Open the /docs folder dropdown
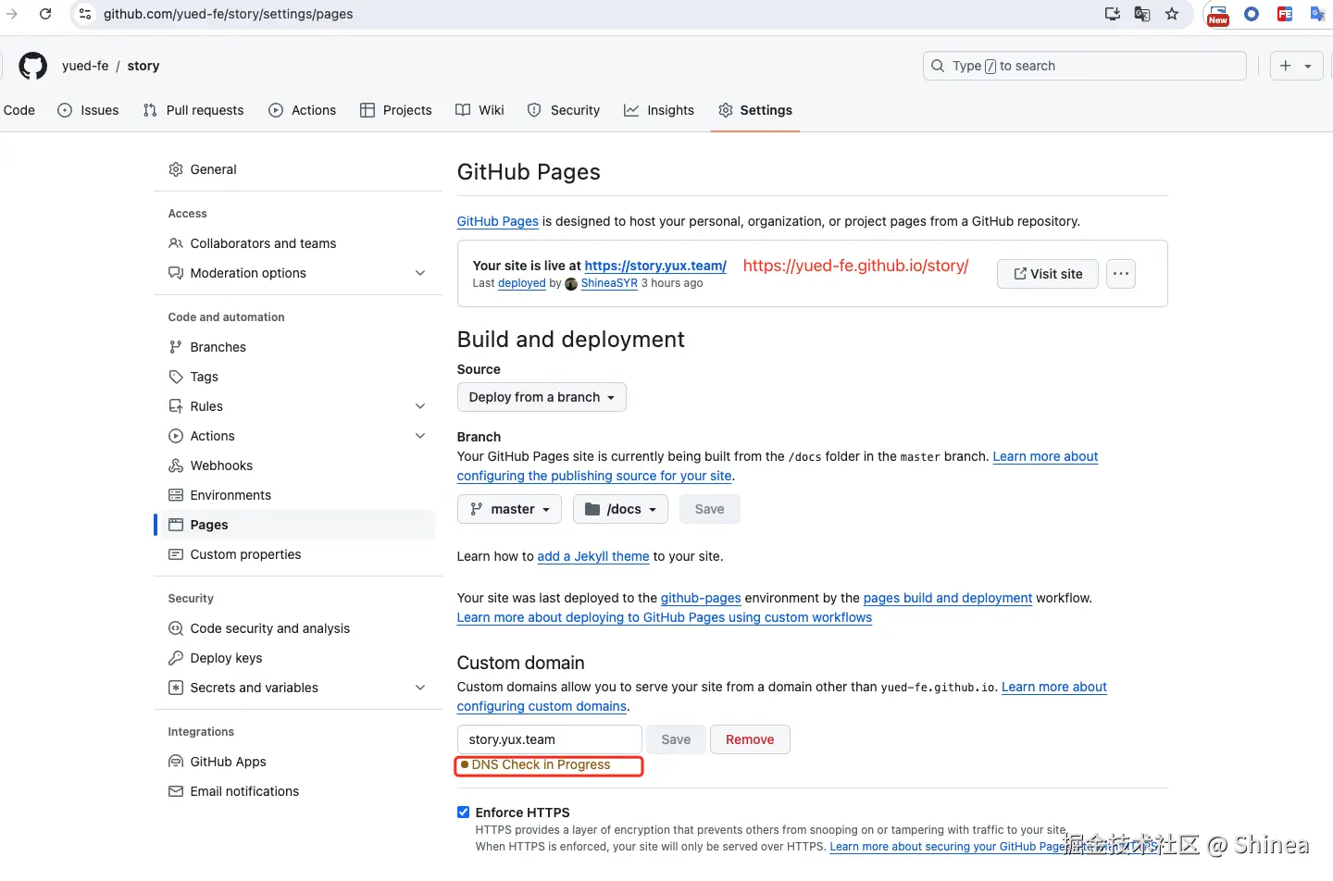Image resolution: width=1333 pixels, height=881 pixels. [x=620, y=509]
